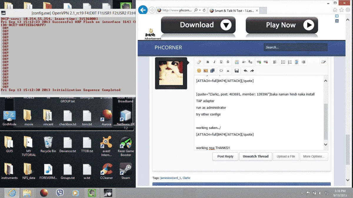Open the smilies picker
The height and width of the screenshot is (198, 353).
(199, 71)
